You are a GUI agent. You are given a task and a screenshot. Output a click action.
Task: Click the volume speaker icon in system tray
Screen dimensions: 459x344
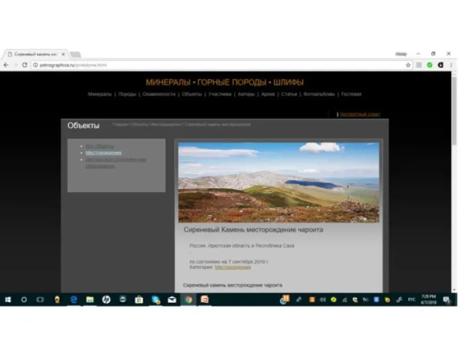click(x=322, y=299)
